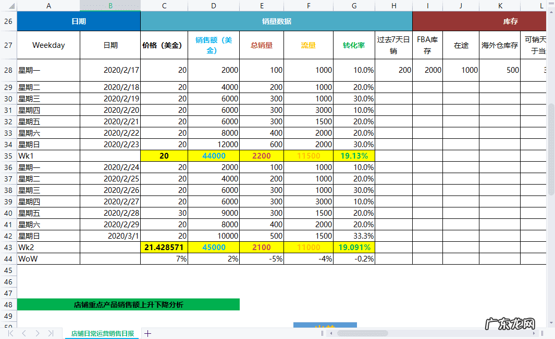Select column G header
This screenshot has width=555, height=339.
[x=354, y=5]
